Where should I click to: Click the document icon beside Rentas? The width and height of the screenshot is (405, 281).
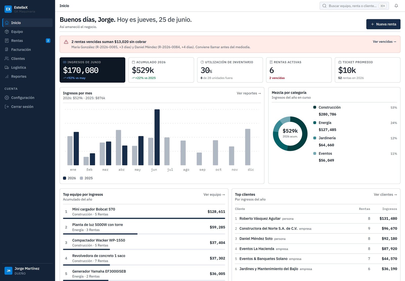pos(7,41)
